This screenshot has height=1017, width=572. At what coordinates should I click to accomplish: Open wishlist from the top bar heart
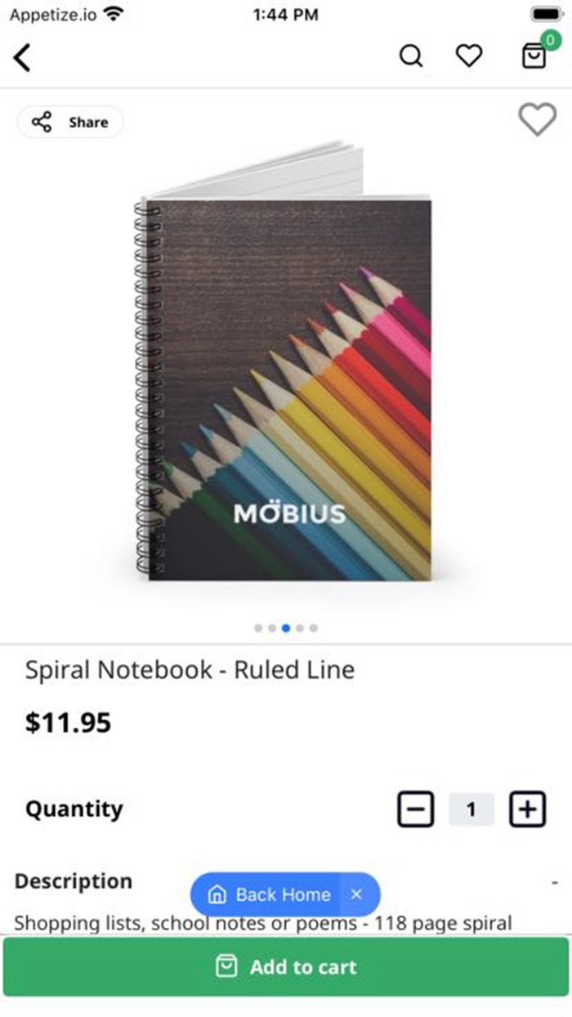[x=469, y=56]
